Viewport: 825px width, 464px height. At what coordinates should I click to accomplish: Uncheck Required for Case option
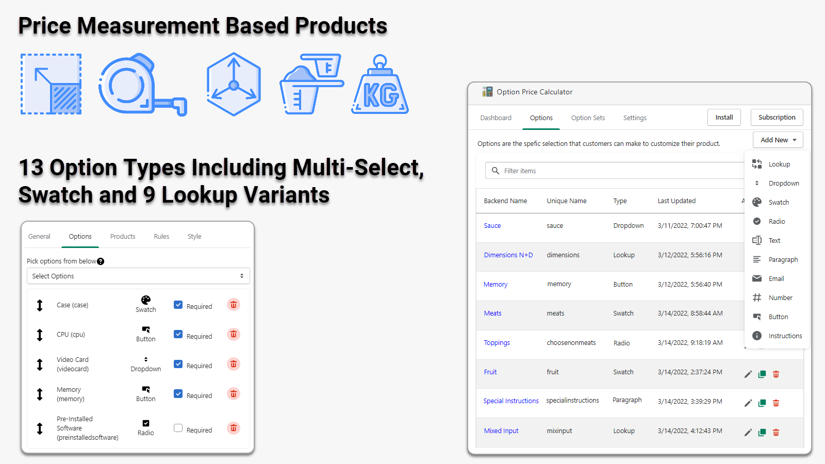(178, 305)
